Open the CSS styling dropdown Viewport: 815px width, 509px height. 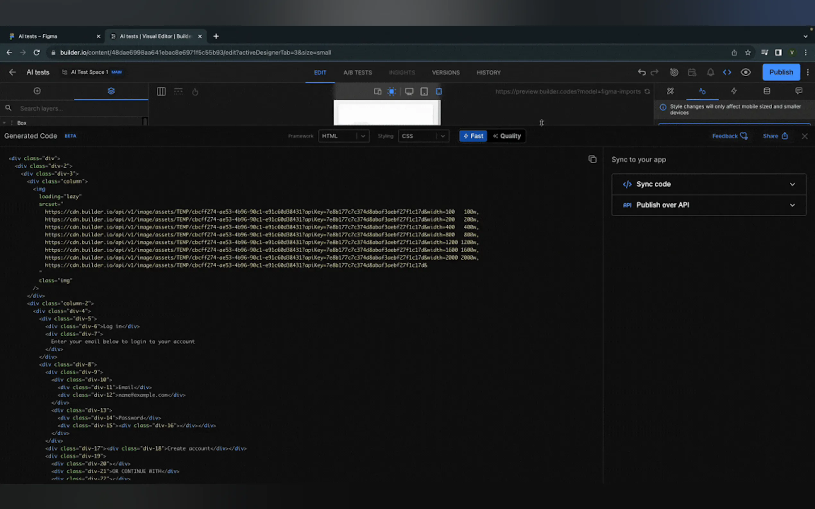[x=423, y=136]
